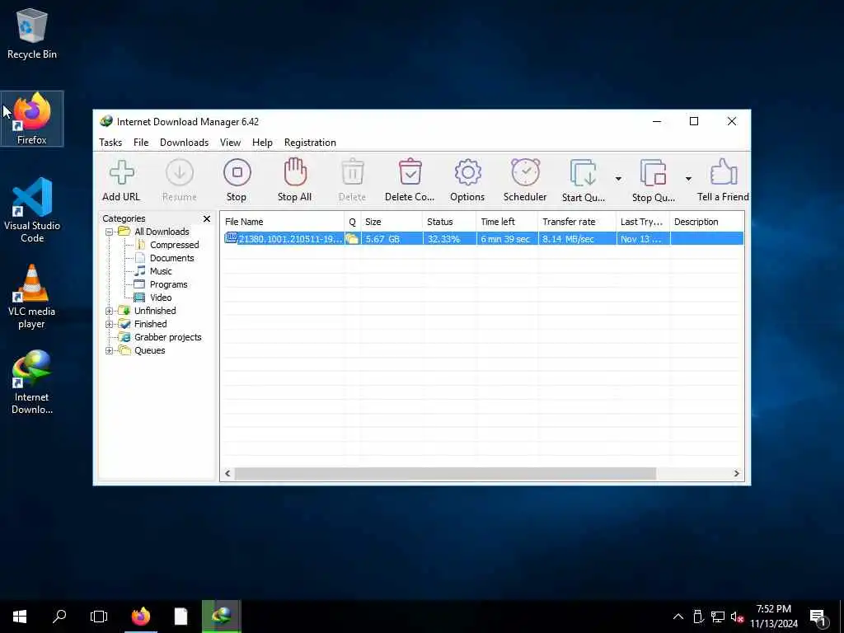Open Stop Queue dropdown arrow
This screenshot has width=844, height=633.
click(688, 179)
